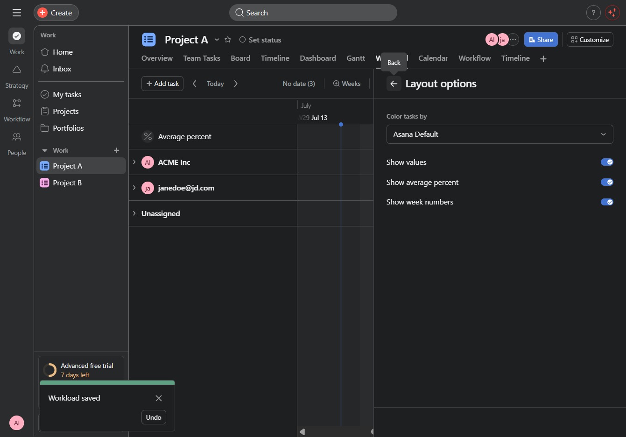
Task: Switch to the Workflow tab
Action: tap(475, 58)
